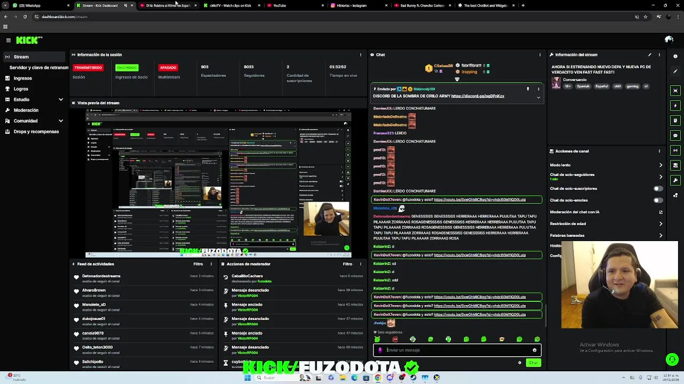The height and width of the screenshot is (384, 684).
Task: Toggle the lightning bolt widget icon in the right rail
Action: click(x=676, y=106)
